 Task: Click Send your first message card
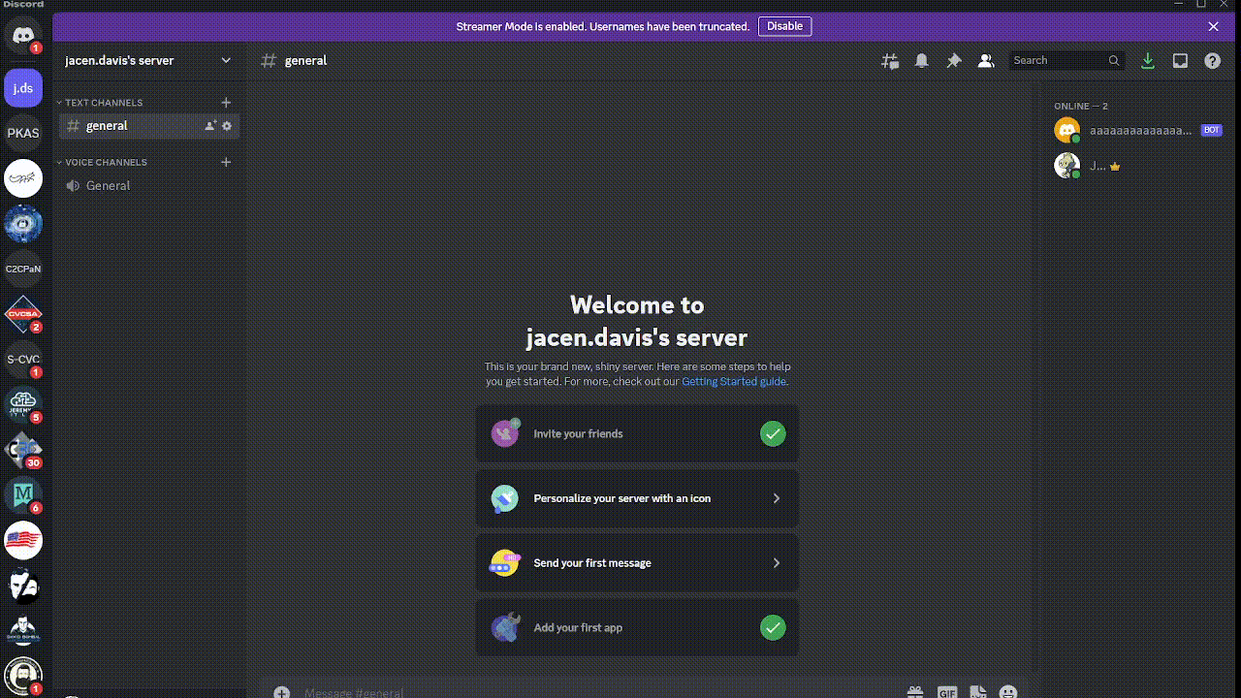pos(637,563)
